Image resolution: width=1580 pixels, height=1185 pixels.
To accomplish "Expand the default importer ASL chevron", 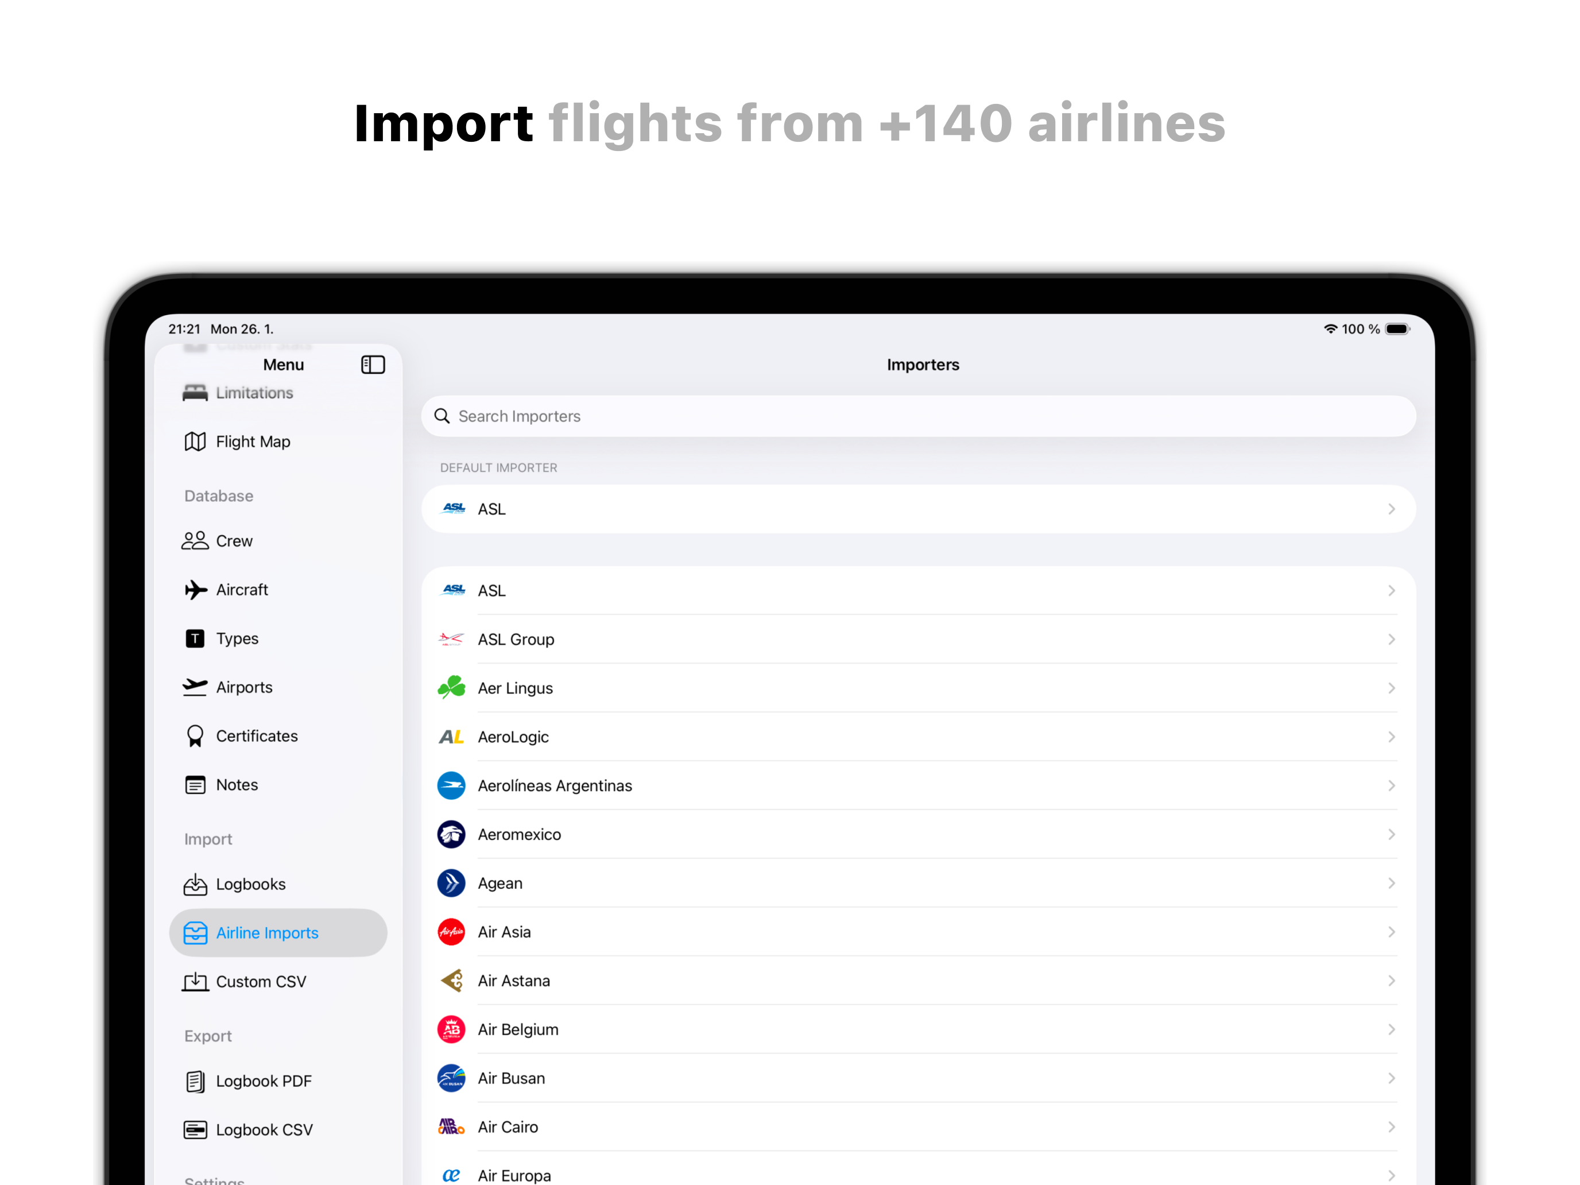I will (x=1391, y=509).
